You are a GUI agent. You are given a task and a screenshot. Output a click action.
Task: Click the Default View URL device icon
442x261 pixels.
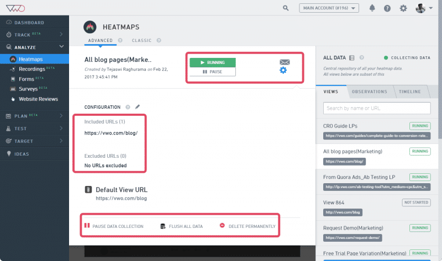[88, 189]
